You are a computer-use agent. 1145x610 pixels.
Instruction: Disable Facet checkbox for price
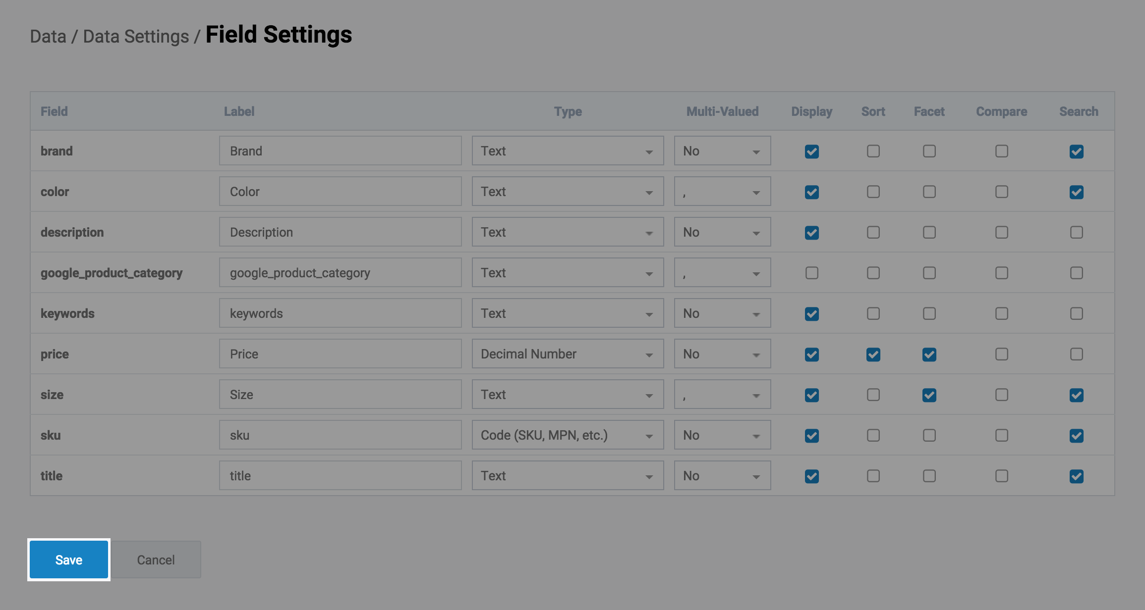coord(929,354)
